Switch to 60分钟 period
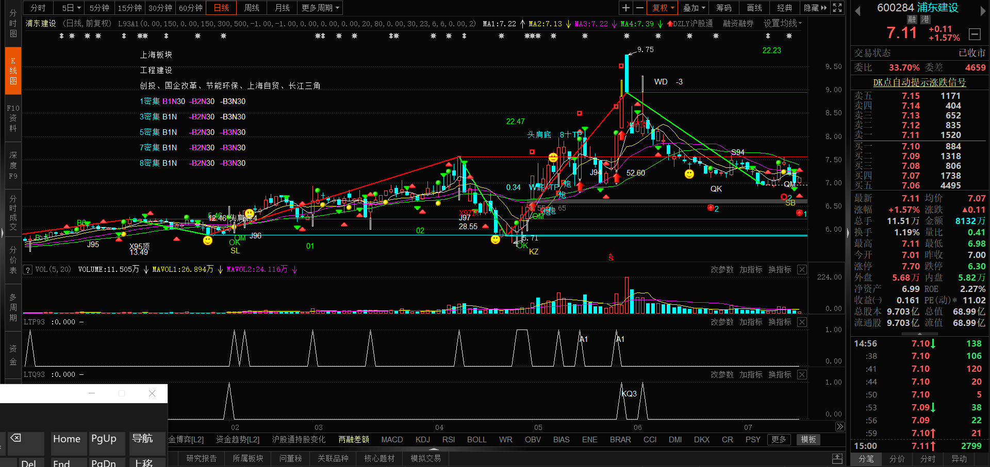990x467 pixels. (x=191, y=8)
